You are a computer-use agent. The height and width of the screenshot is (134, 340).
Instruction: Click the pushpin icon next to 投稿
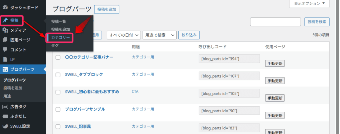(x=5, y=20)
